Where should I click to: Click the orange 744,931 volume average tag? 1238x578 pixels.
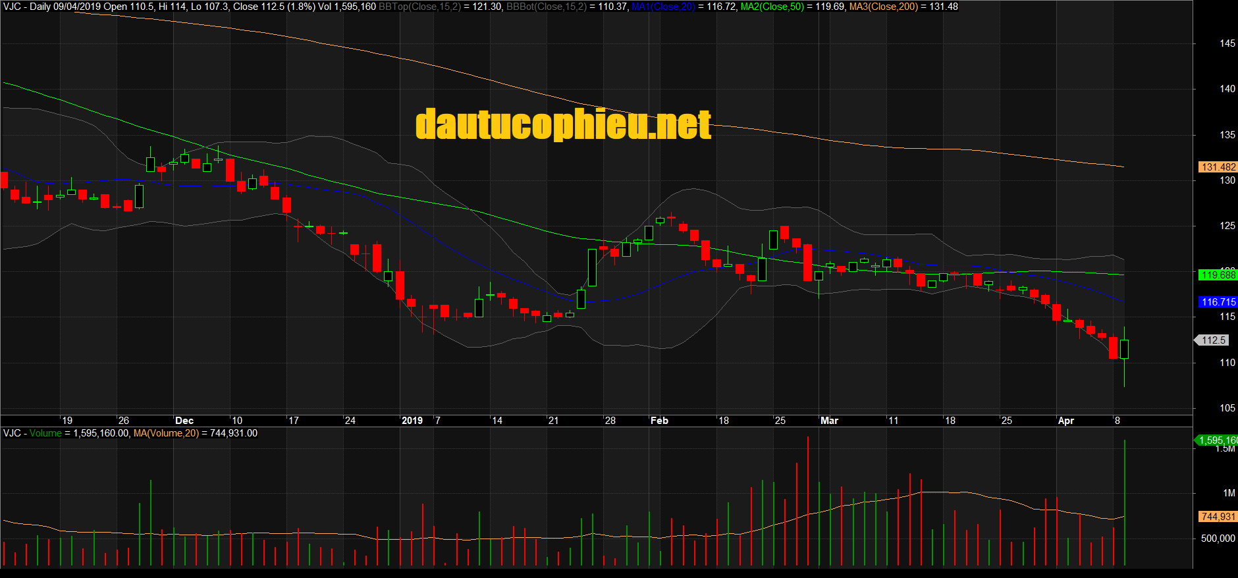1218,517
